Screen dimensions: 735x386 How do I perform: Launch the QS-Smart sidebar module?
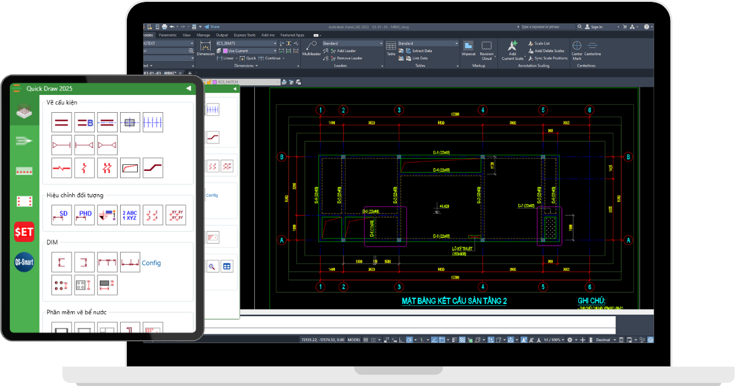(24, 262)
